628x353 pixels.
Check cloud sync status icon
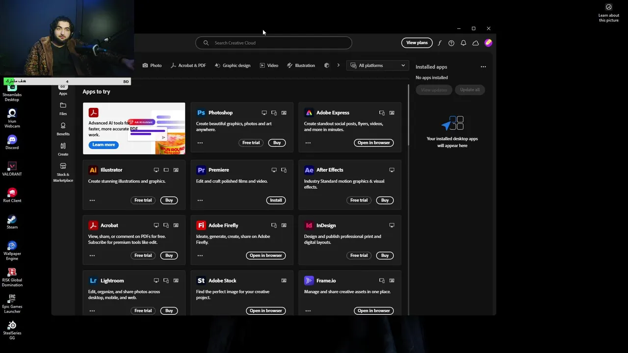point(475,43)
